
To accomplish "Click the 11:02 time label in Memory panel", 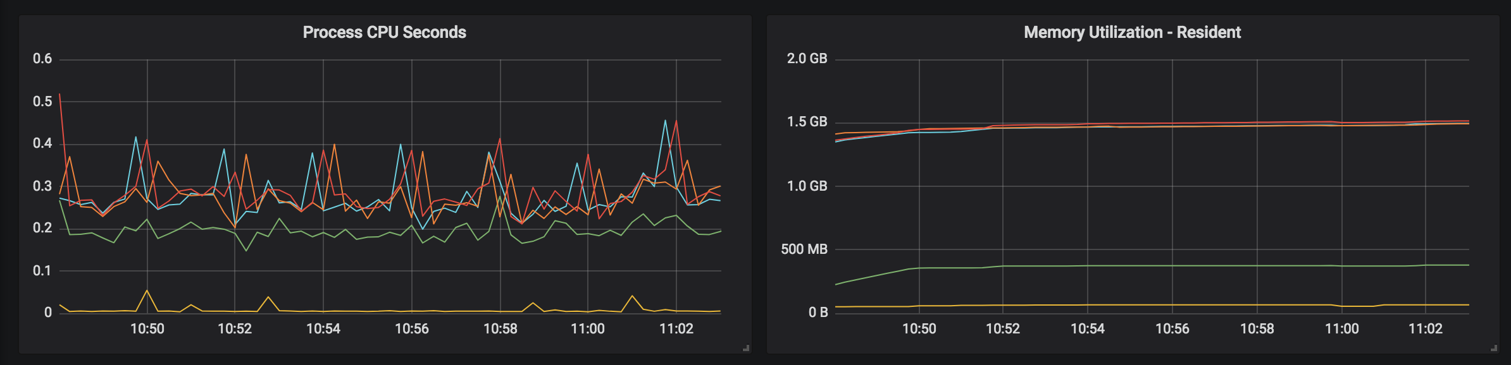I will [x=1426, y=329].
